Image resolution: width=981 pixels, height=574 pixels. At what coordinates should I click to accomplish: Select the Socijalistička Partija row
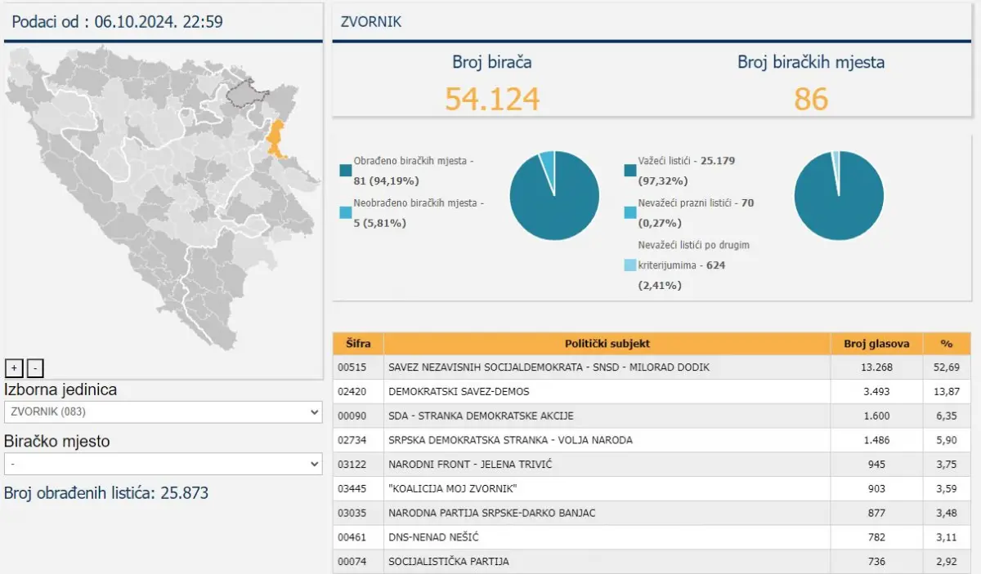pyautogui.click(x=652, y=562)
